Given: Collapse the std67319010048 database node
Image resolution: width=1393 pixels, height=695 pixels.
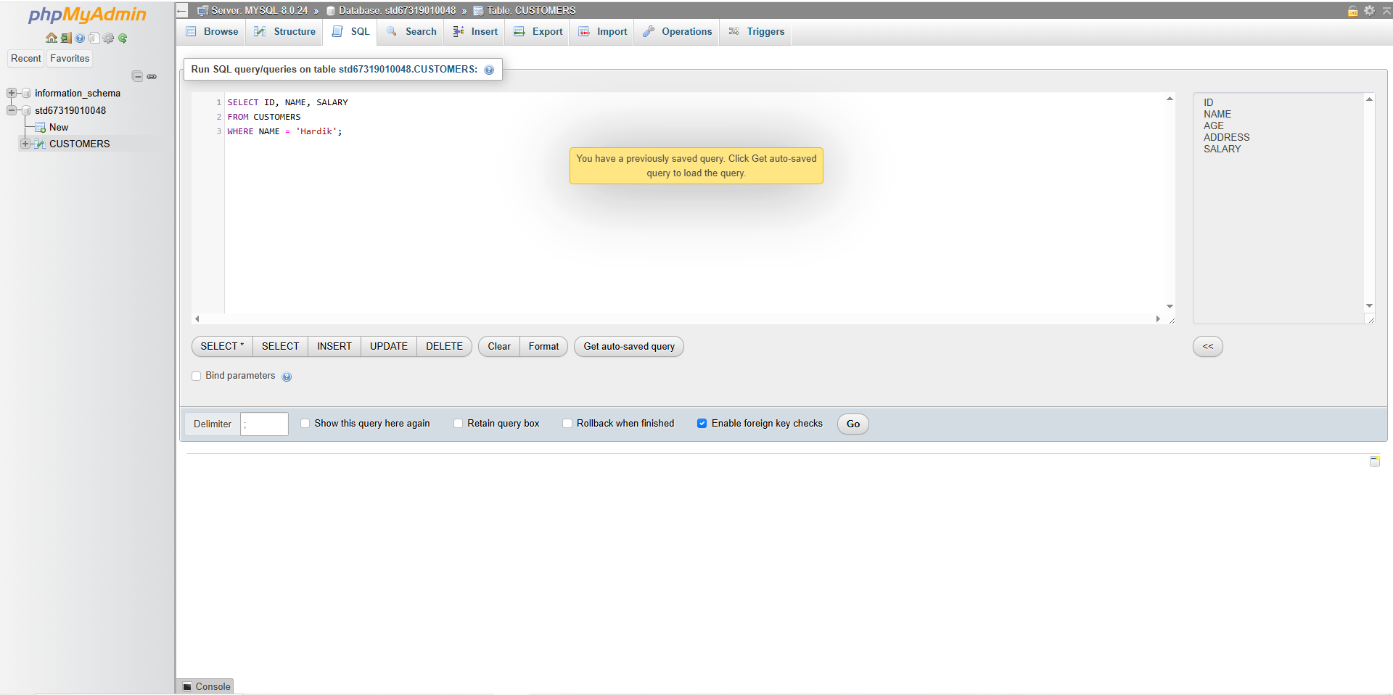Looking at the screenshot, I should (12, 110).
